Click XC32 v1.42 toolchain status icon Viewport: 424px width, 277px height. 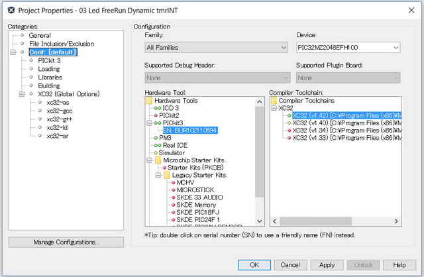(289, 116)
